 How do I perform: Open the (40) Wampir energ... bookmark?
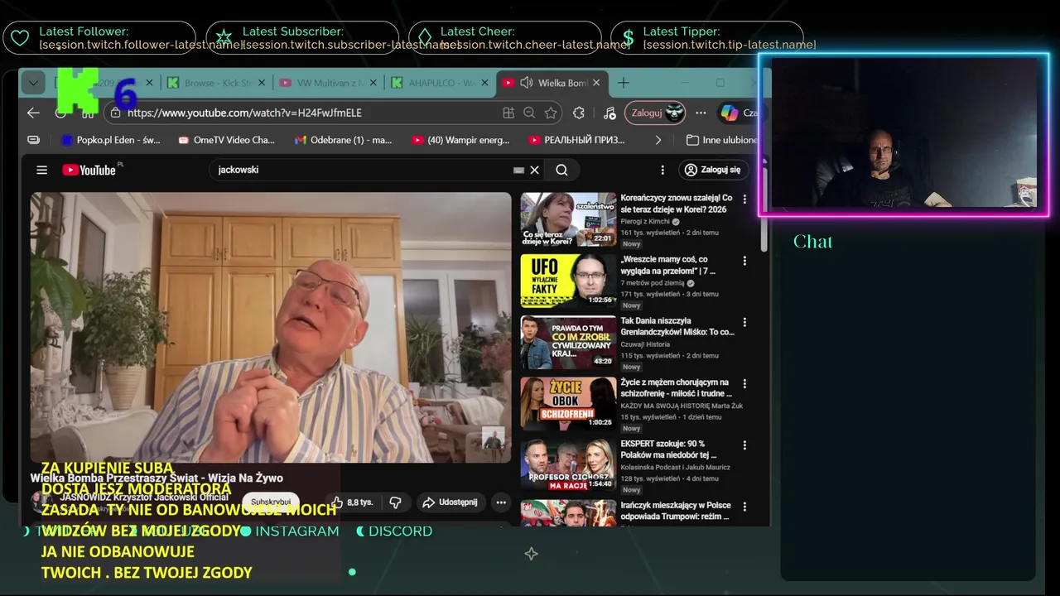(460, 140)
